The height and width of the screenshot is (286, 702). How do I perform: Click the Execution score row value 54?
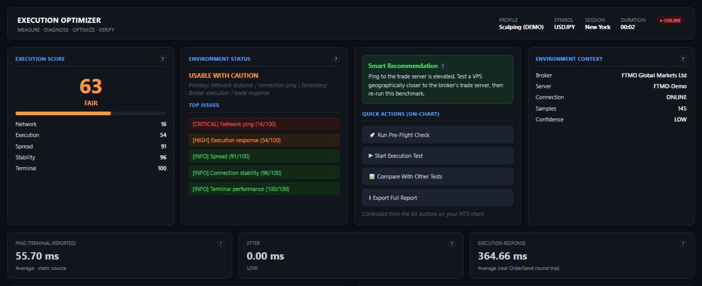[163, 135]
